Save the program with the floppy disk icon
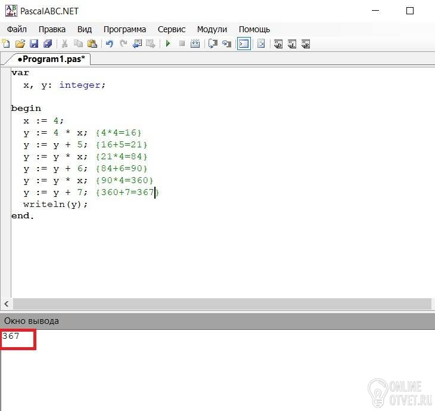This screenshot has width=435, height=411. coord(34,44)
